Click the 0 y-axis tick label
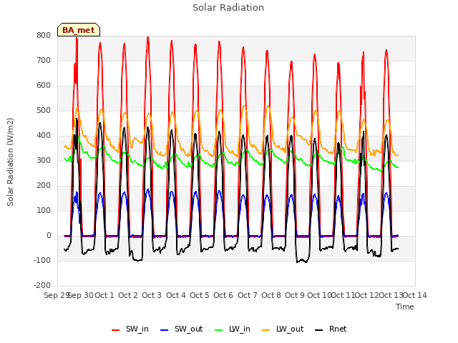The width and height of the screenshot is (458, 343). click(x=49, y=236)
